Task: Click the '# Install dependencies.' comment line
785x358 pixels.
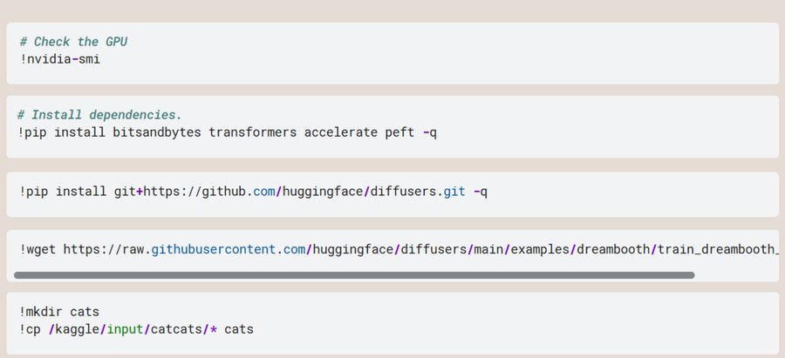Action: (99, 115)
